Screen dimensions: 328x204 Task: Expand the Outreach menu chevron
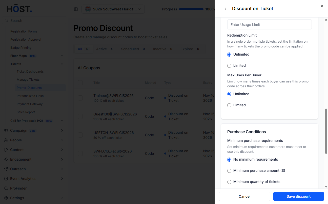pos(62,169)
